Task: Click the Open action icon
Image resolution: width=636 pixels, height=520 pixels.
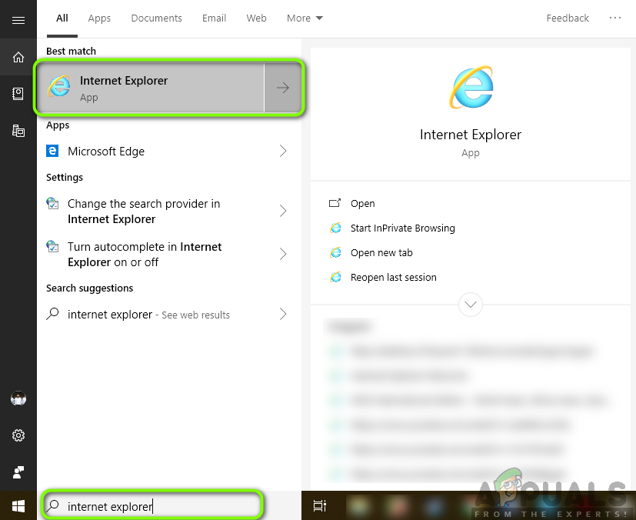Action: [335, 203]
